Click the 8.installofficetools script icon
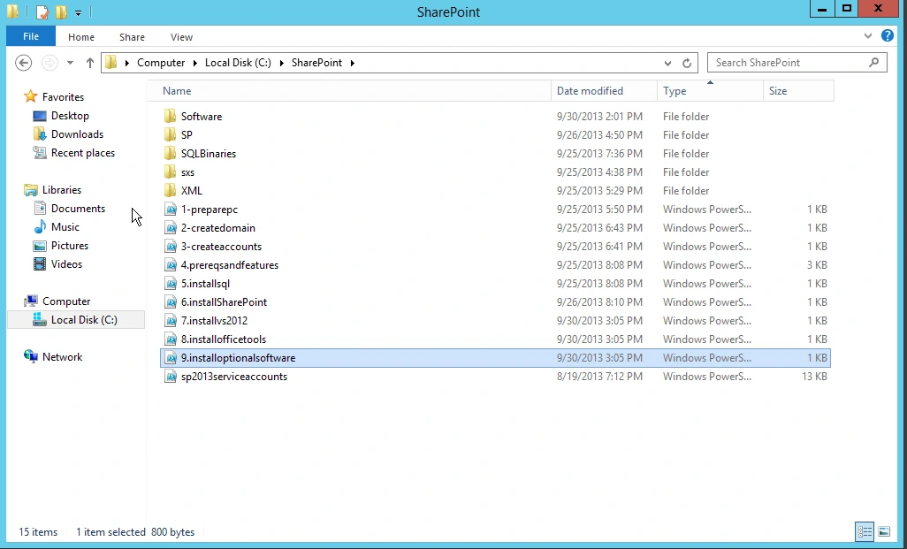The width and height of the screenshot is (907, 549). (171, 339)
